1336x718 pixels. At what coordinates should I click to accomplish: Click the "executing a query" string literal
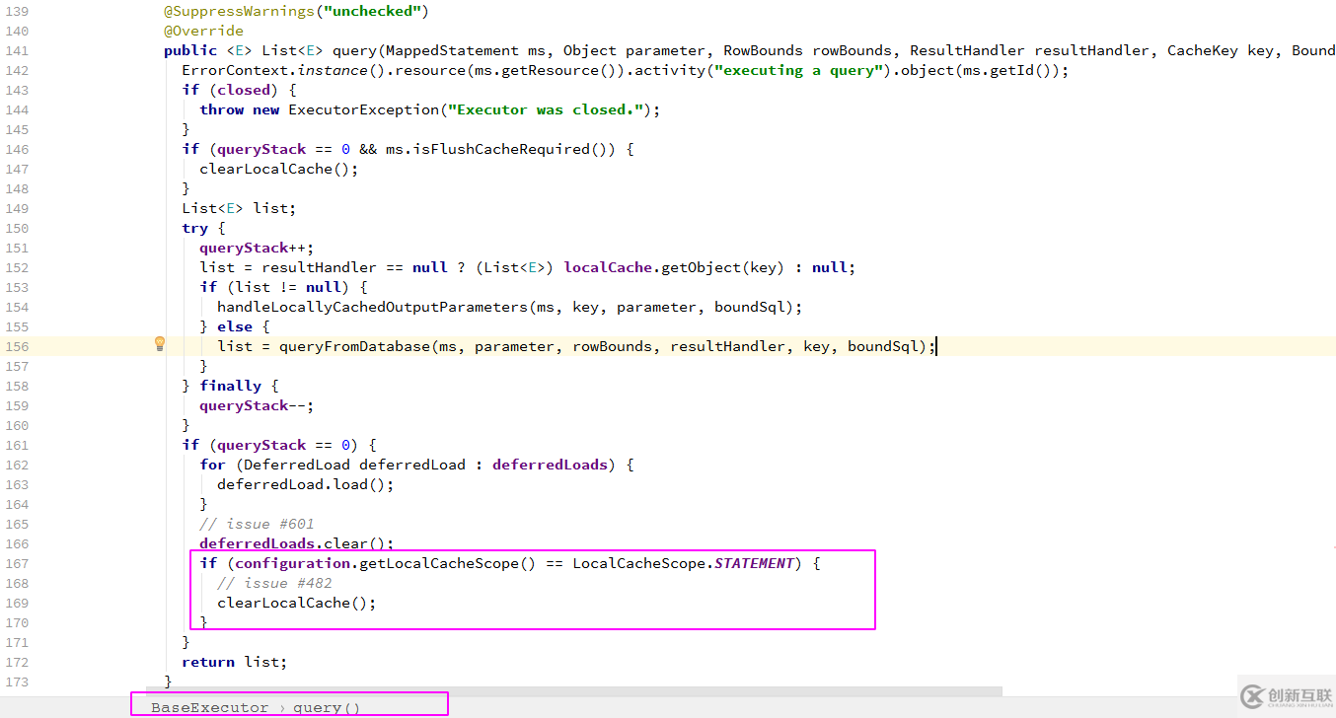(x=798, y=70)
